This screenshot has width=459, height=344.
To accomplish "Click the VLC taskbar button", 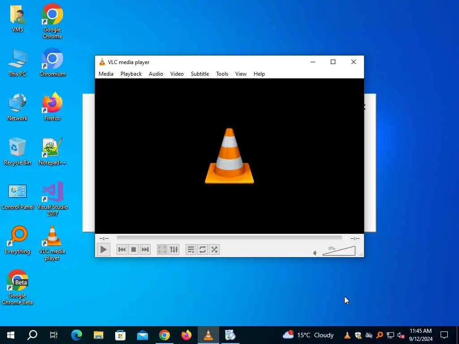I will (208, 335).
